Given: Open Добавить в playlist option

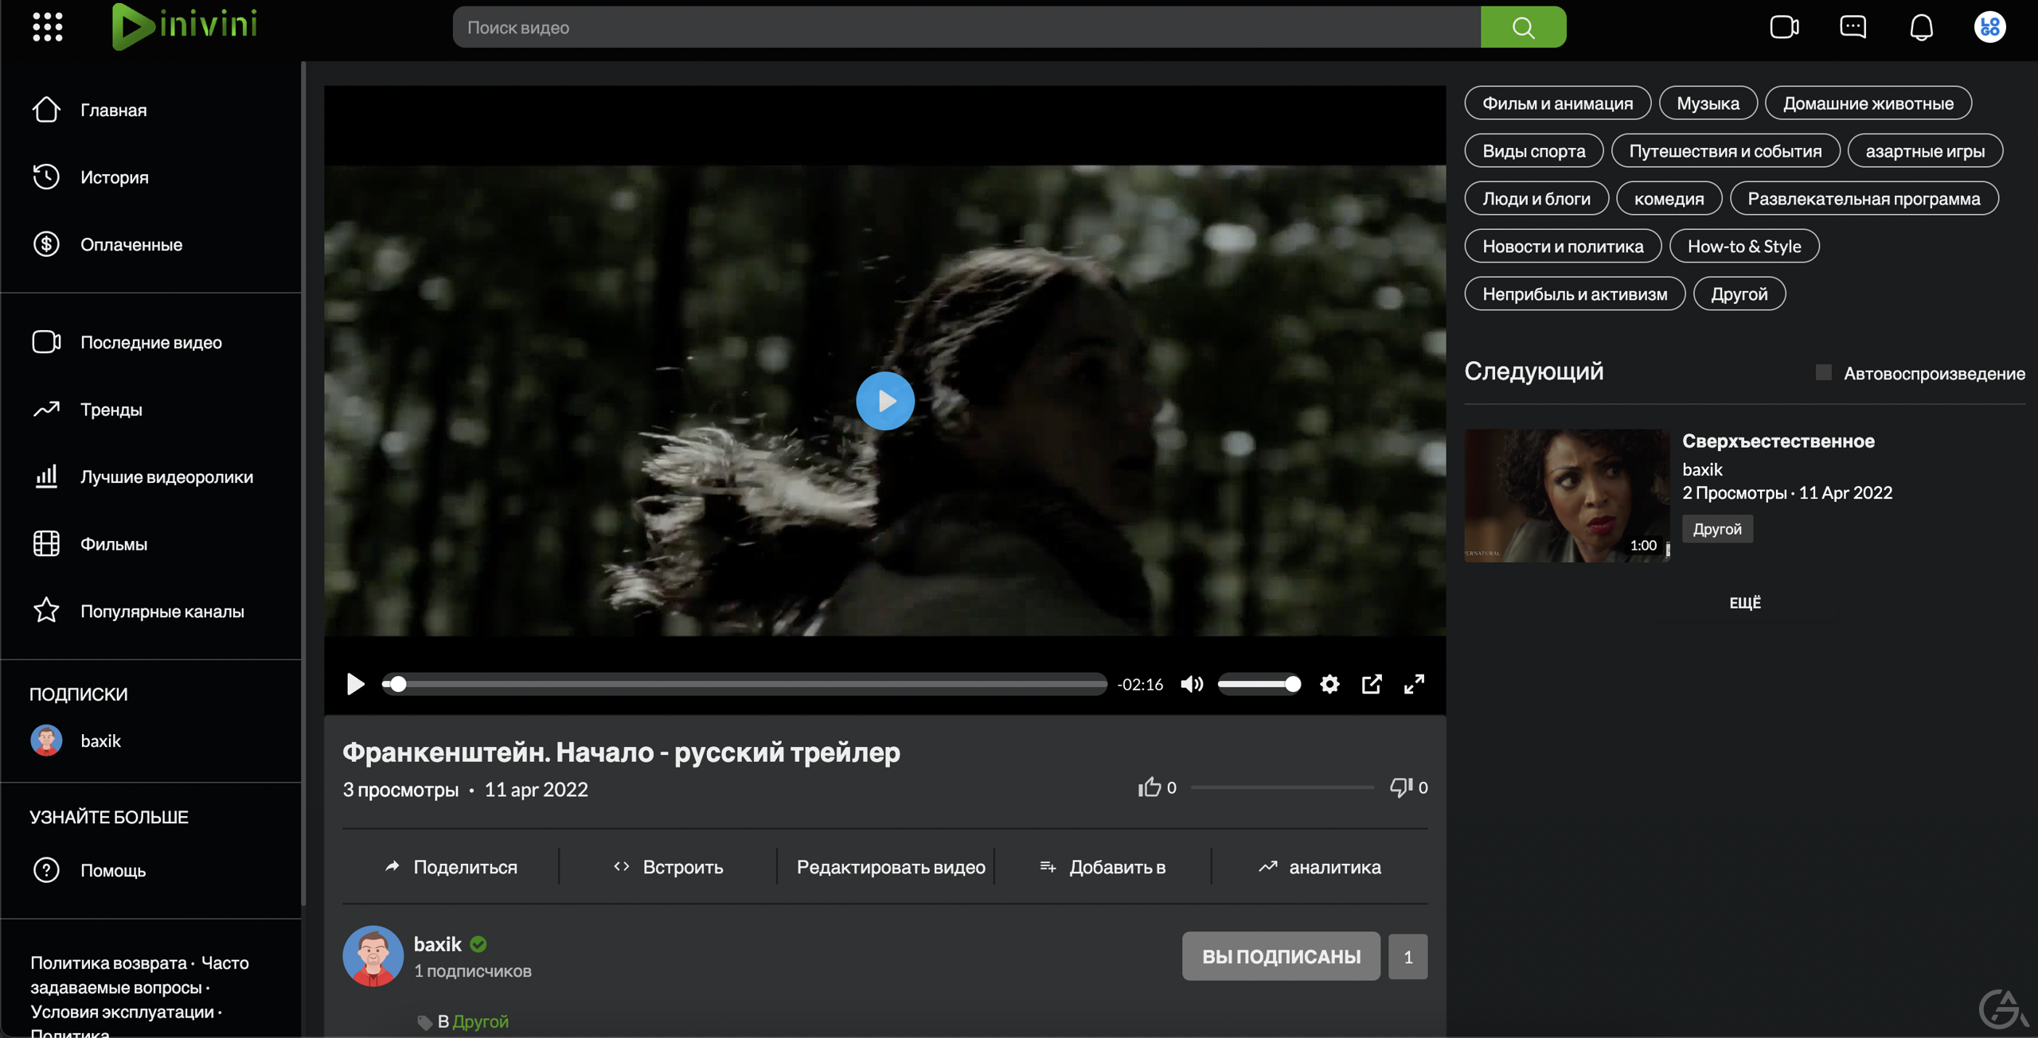Looking at the screenshot, I should click(1103, 867).
